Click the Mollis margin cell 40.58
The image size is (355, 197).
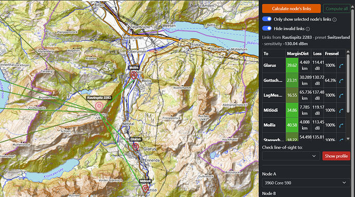tap(292, 125)
